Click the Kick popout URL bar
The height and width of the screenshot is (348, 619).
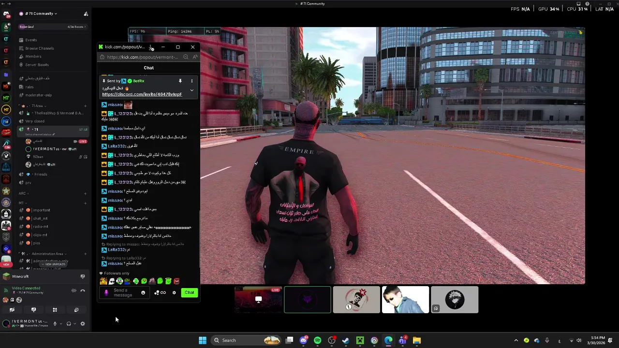point(142,57)
